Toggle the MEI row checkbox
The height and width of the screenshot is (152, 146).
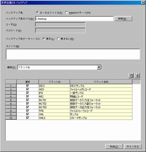(x=27, y=96)
